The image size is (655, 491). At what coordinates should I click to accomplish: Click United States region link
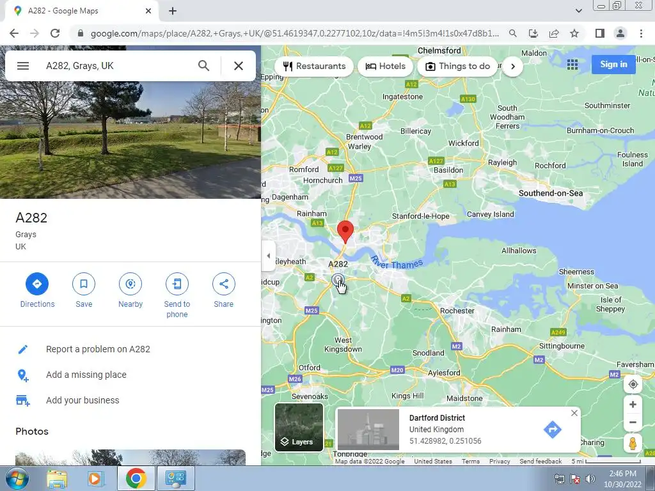pos(433,462)
